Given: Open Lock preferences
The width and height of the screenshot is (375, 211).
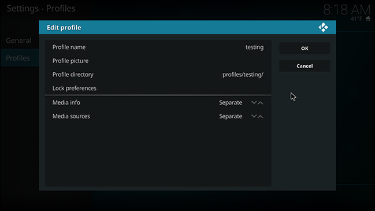Looking at the screenshot, I should click(x=158, y=88).
